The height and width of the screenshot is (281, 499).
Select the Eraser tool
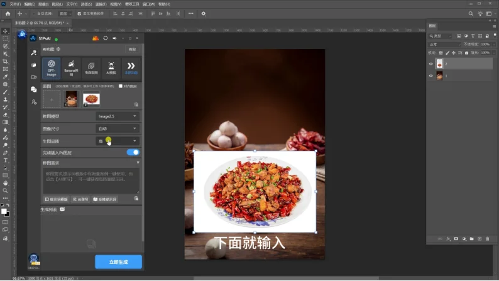click(x=6, y=114)
